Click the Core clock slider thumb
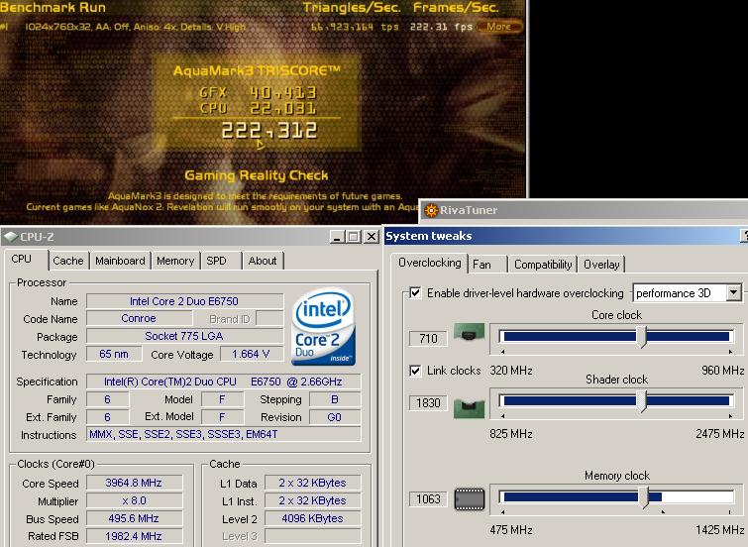This screenshot has height=547, width=748. coord(642,337)
